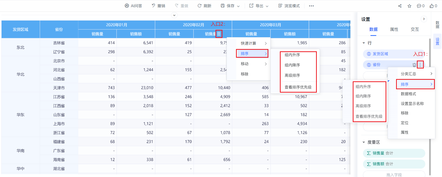The width and height of the screenshot is (442, 177).
Task: Select the 华东 region cell
Action: (x=21, y=115)
